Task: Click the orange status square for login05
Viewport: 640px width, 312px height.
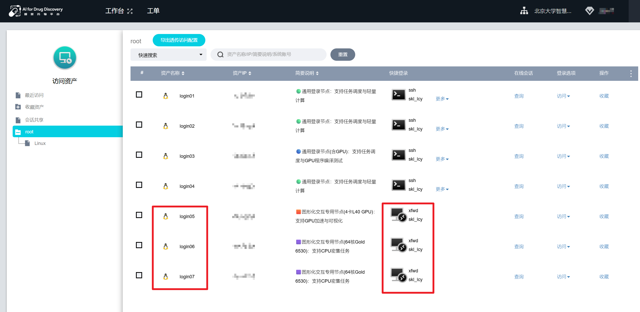Action: (298, 212)
